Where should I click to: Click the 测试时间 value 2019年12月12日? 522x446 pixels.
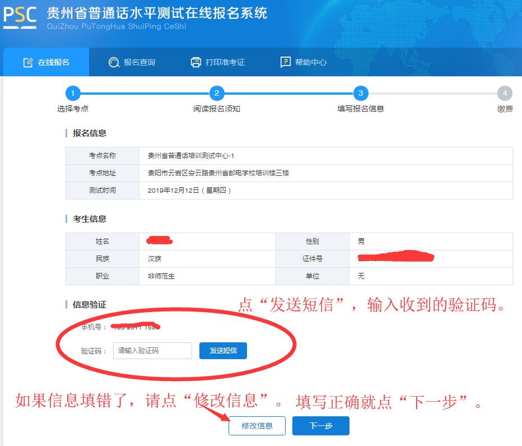click(x=189, y=191)
